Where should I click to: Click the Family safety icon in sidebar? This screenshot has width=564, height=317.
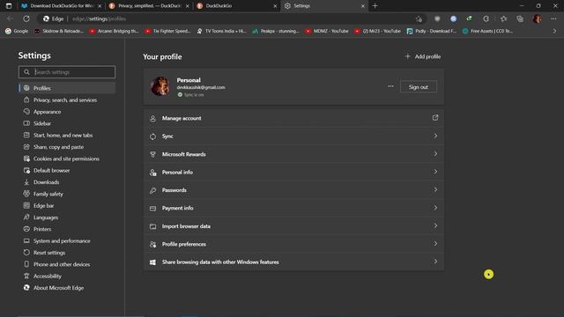point(26,194)
